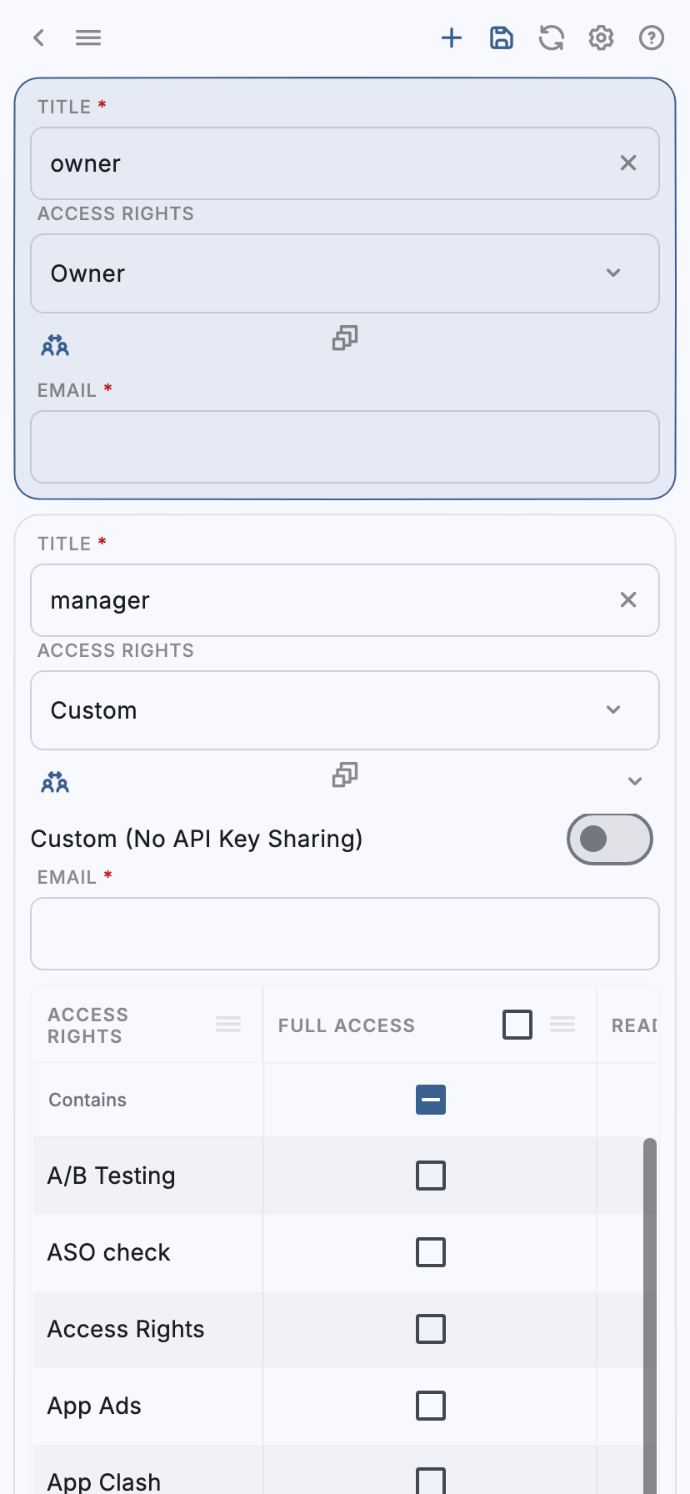Open Full Access column menu
The width and height of the screenshot is (690, 1494).
pos(562,1025)
